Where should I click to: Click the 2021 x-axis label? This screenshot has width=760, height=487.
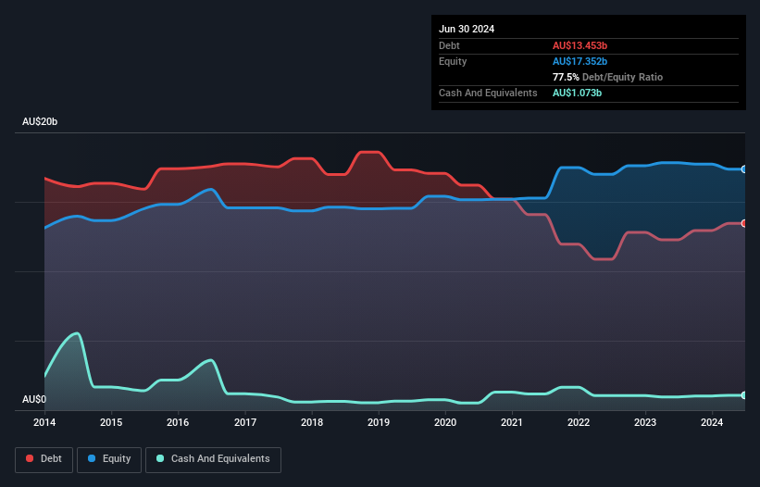coord(512,422)
